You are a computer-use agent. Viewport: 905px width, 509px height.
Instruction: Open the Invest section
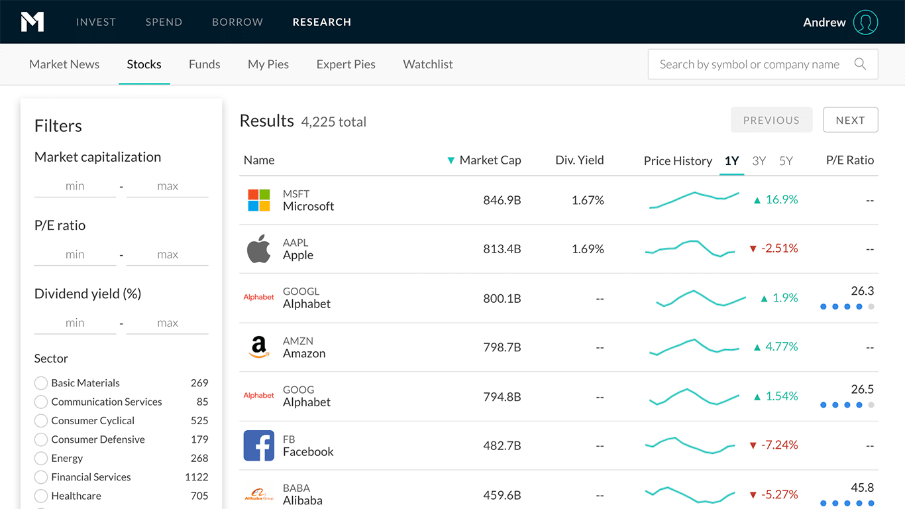96,22
